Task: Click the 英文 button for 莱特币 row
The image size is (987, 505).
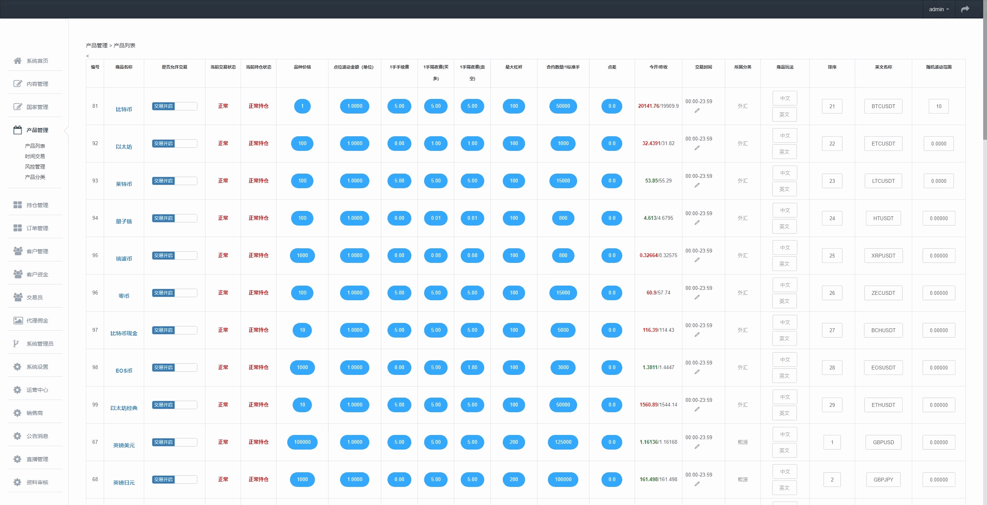Action: pyautogui.click(x=784, y=189)
